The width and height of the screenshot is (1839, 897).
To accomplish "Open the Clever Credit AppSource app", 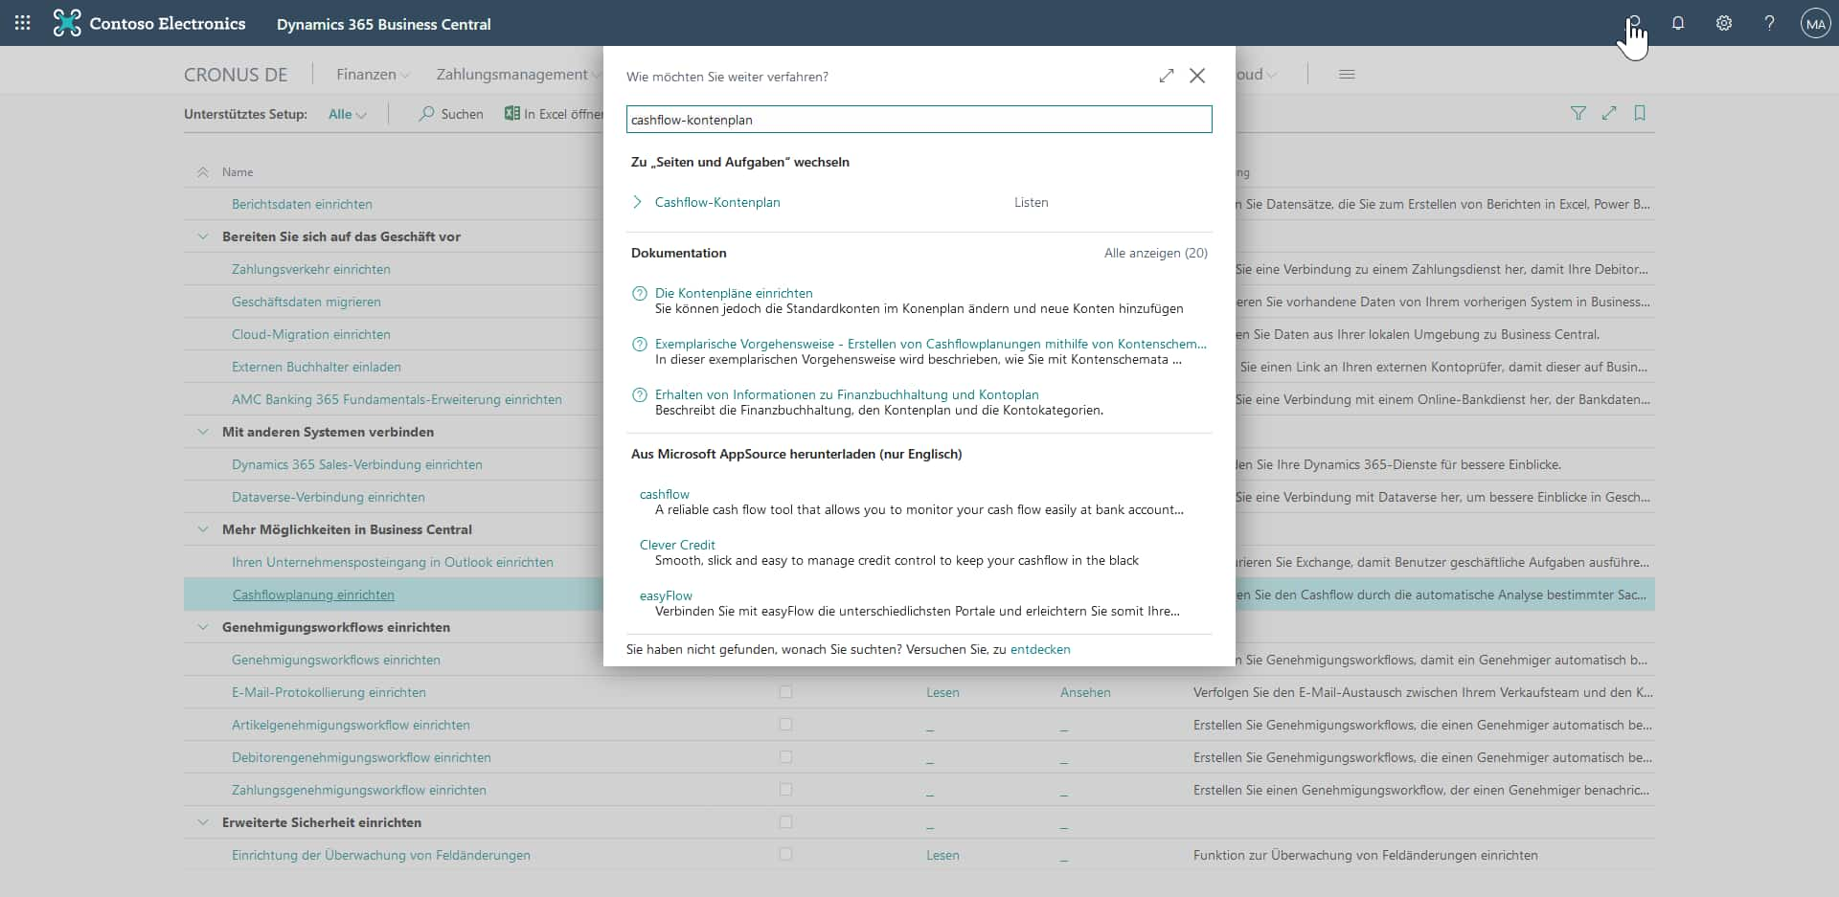I will (x=677, y=545).
